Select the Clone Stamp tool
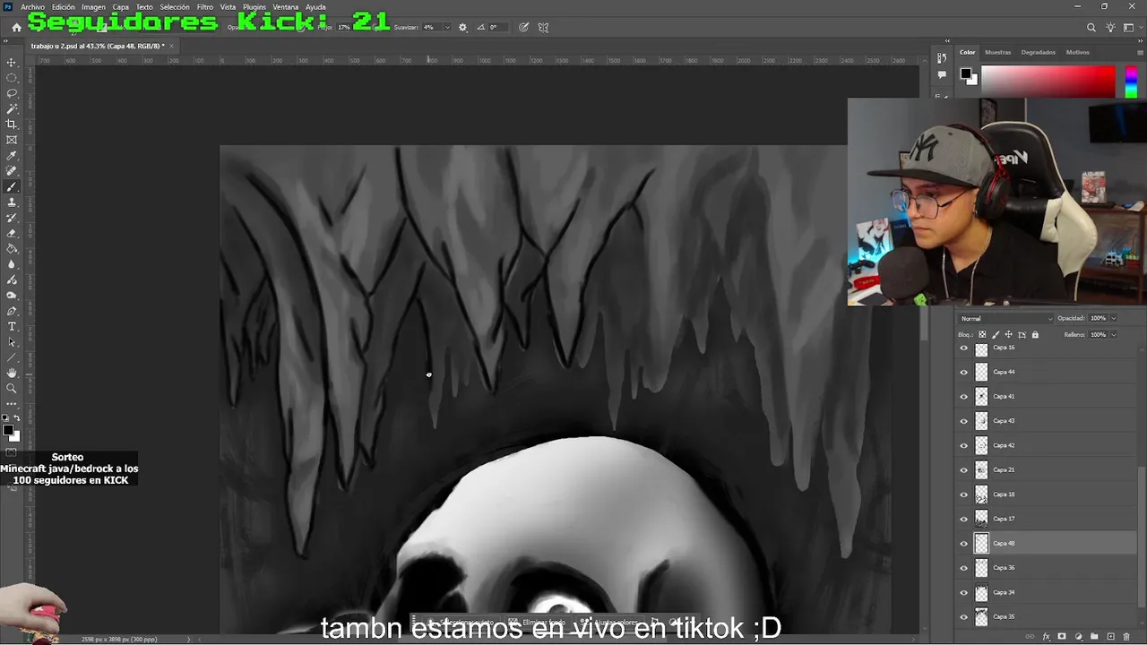1147x645 pixels. click(x=12, y=202)
